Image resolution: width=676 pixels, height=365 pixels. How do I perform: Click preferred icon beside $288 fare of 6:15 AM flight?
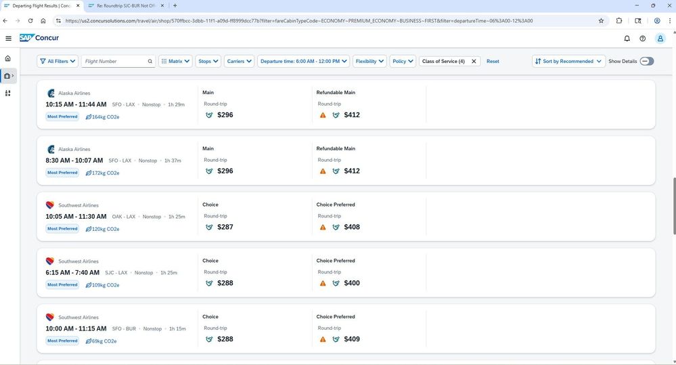tap(209, 284)
